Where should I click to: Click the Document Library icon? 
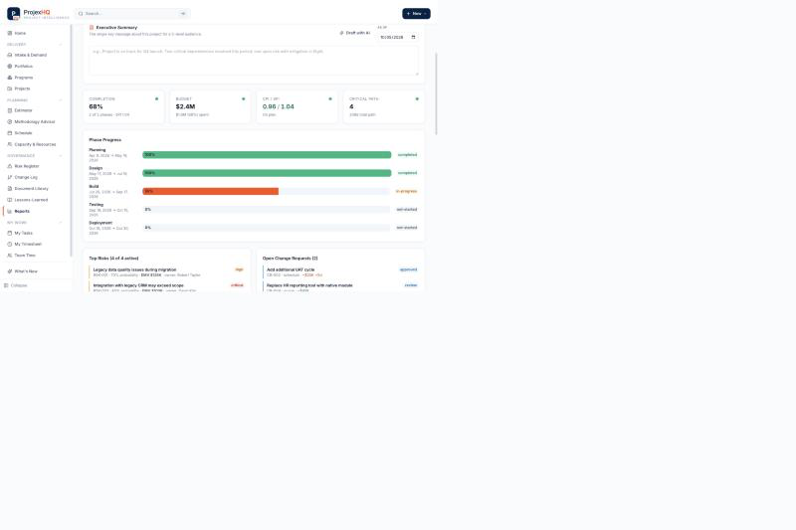(10, 188)
